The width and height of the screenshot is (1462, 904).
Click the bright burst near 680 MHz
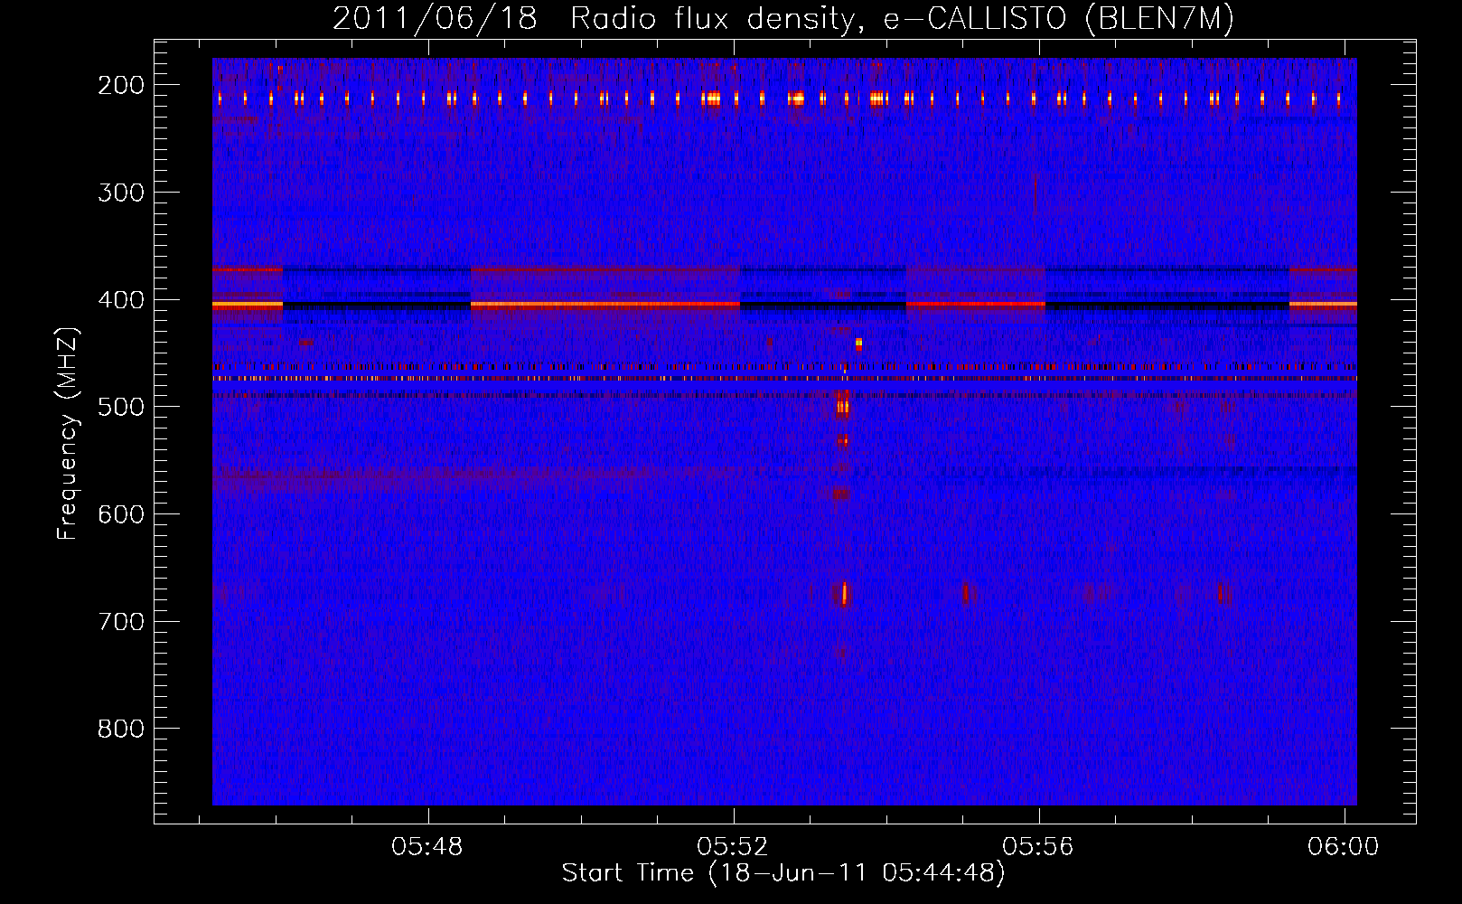pos(845,593)
